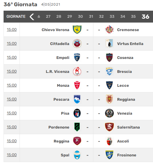This screenshot has width=153, height=165.
Task: Open the Venezia lion crest
Action: (109, 113)
